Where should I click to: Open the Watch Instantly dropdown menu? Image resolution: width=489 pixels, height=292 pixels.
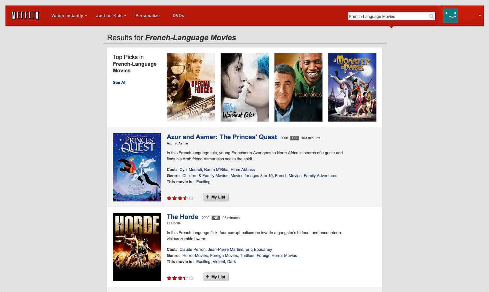point(69,16)
